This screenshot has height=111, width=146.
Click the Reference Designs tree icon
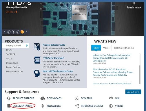pyautogui.click(x=77, y=106)
